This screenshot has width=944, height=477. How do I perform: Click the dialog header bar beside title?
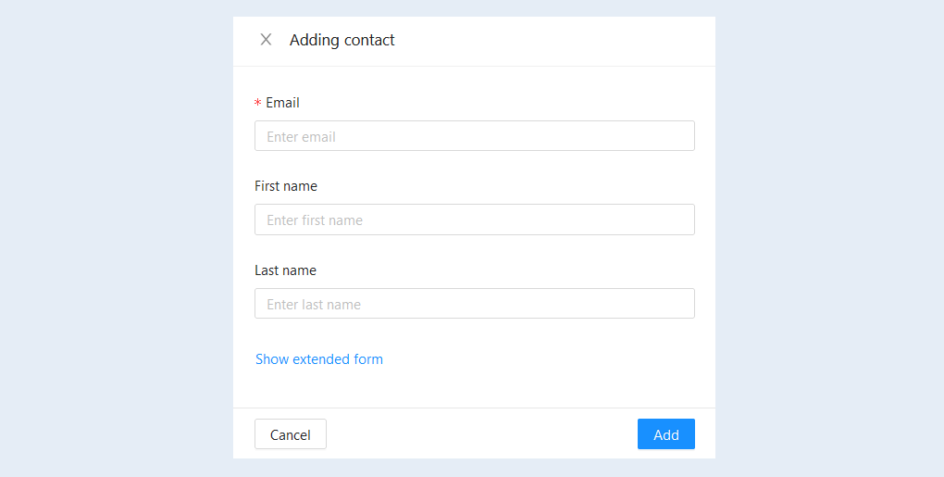(553, 41)
